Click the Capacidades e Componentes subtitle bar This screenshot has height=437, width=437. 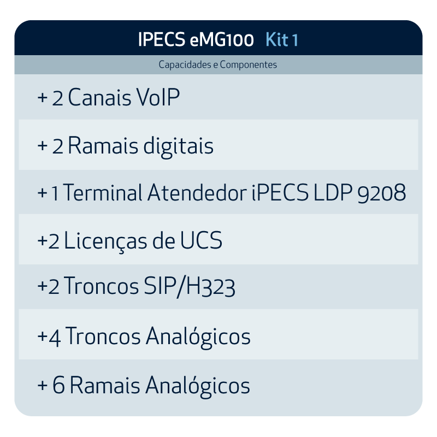(x=218, y=65)
